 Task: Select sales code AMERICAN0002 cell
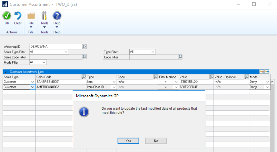pyautogui.click(x=61, y=87)
